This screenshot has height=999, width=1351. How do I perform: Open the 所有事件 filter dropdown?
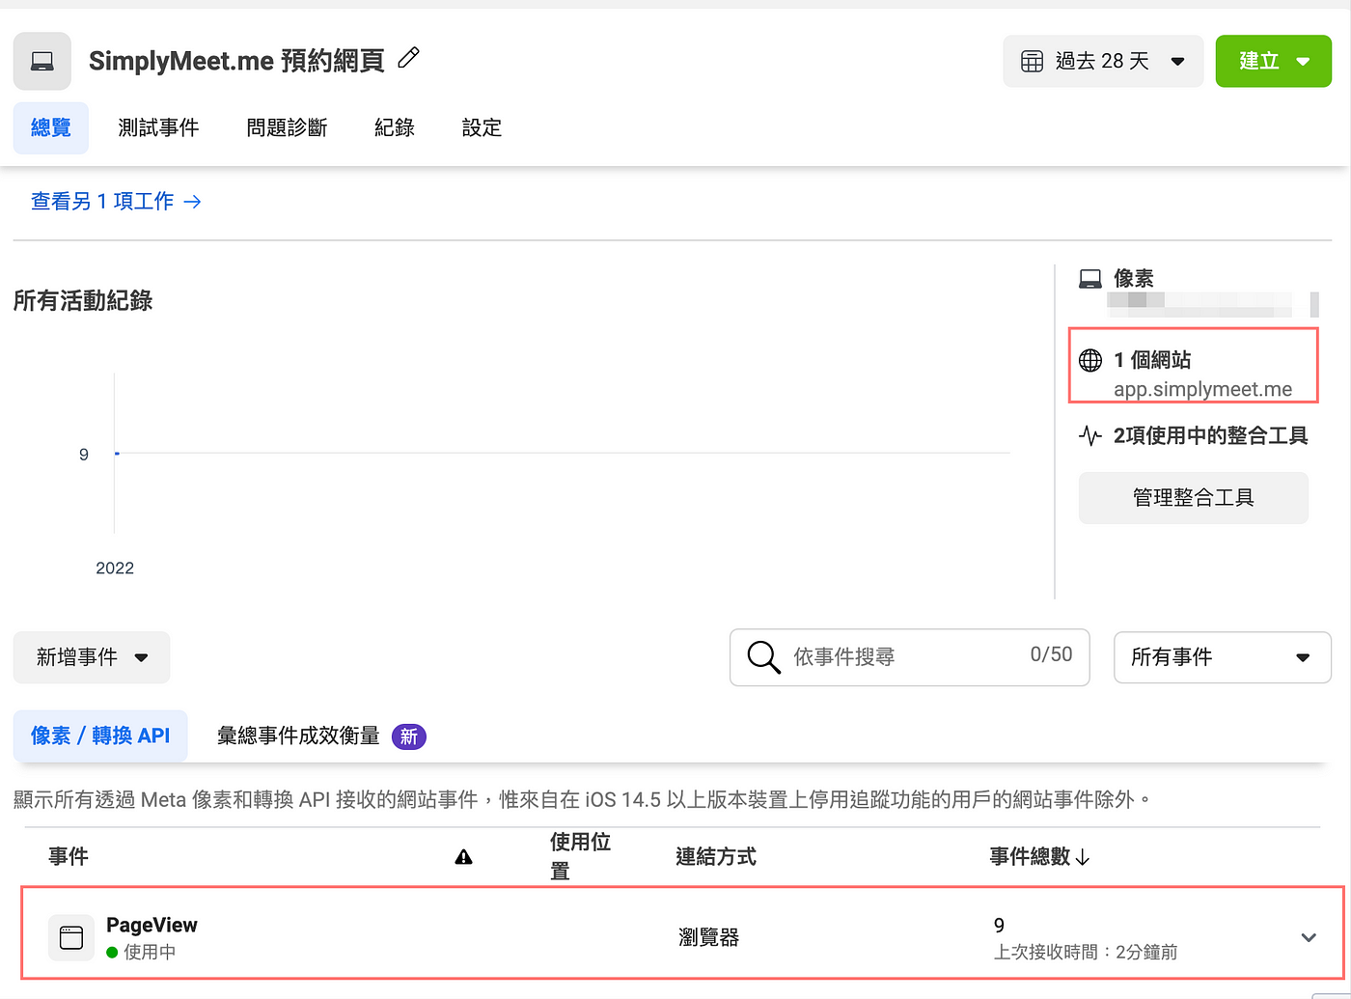point(1223,657)
